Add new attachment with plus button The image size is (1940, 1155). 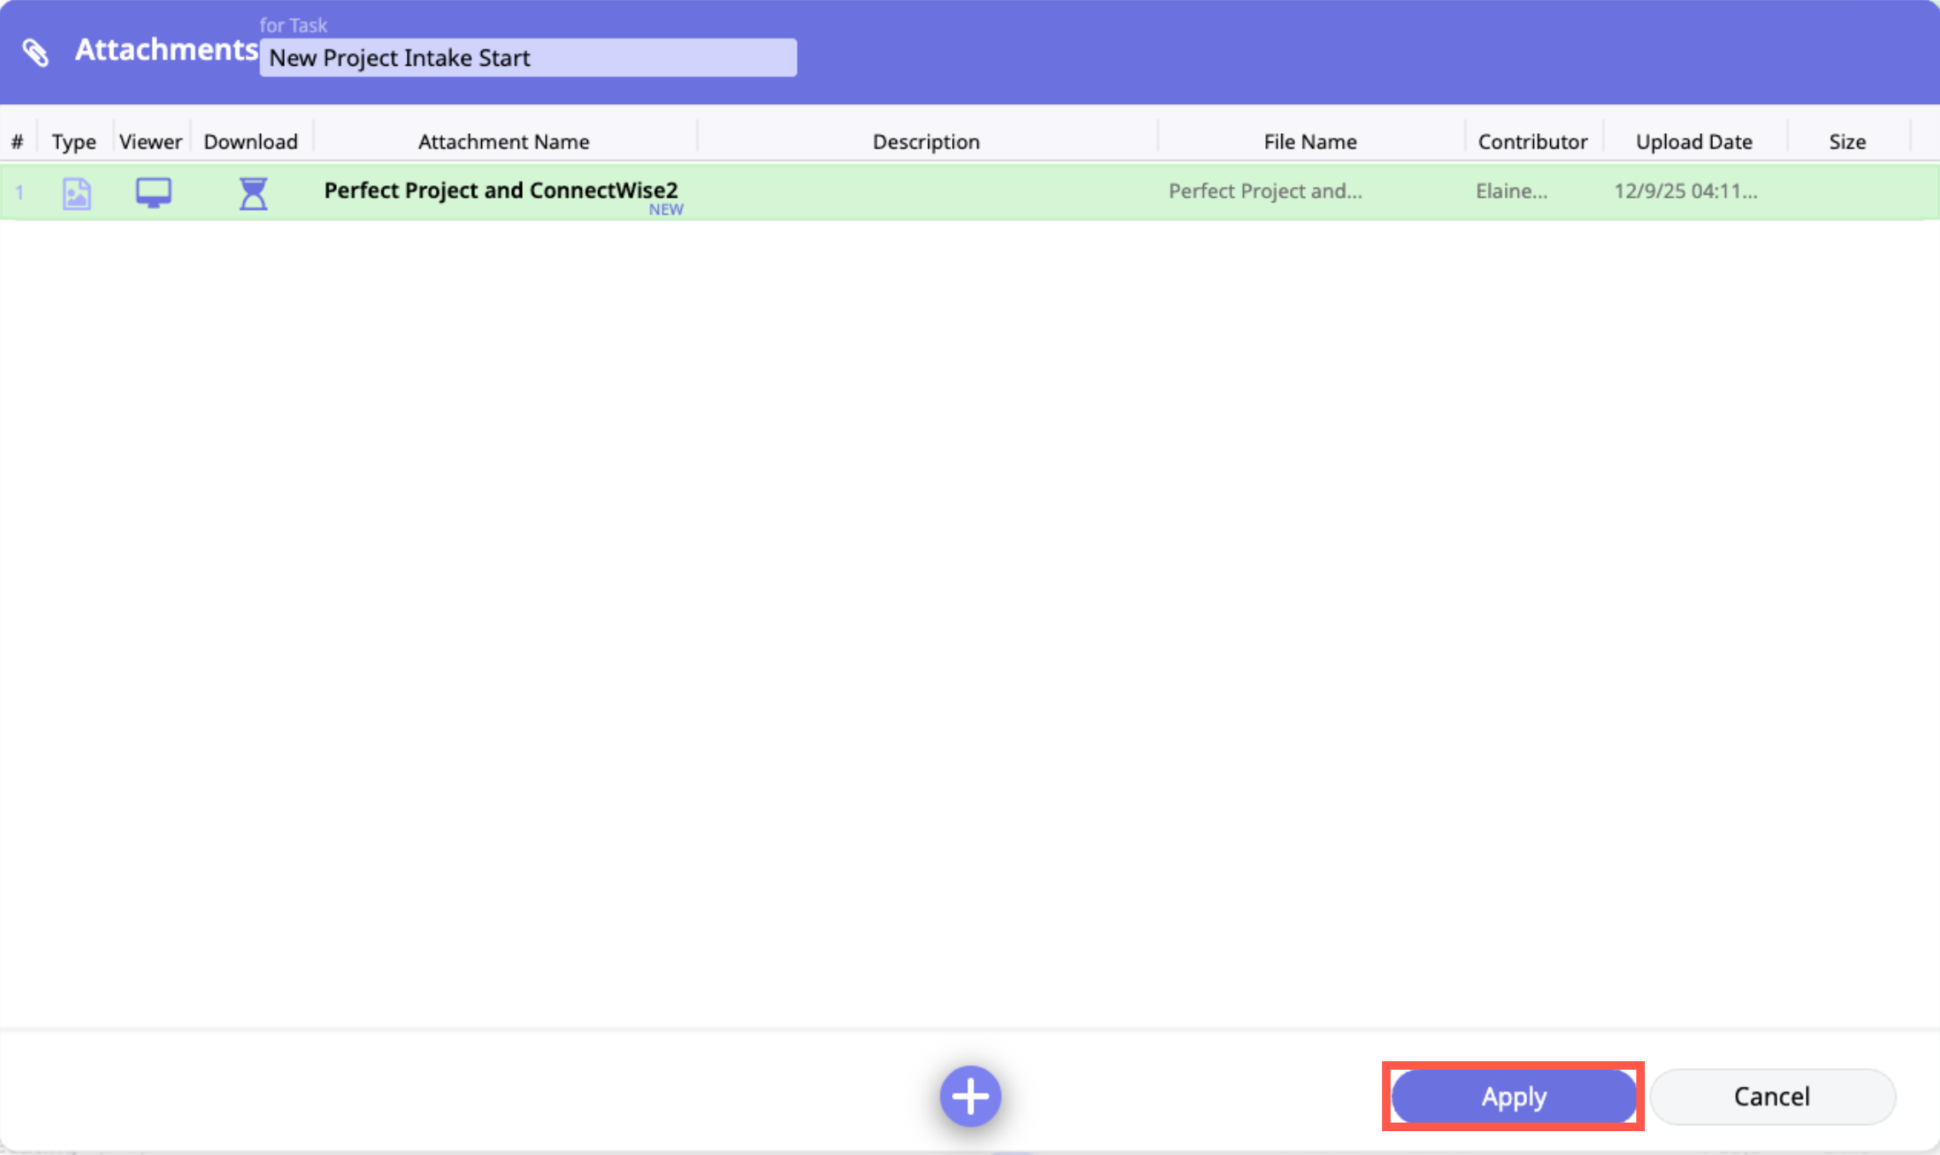970,1096
